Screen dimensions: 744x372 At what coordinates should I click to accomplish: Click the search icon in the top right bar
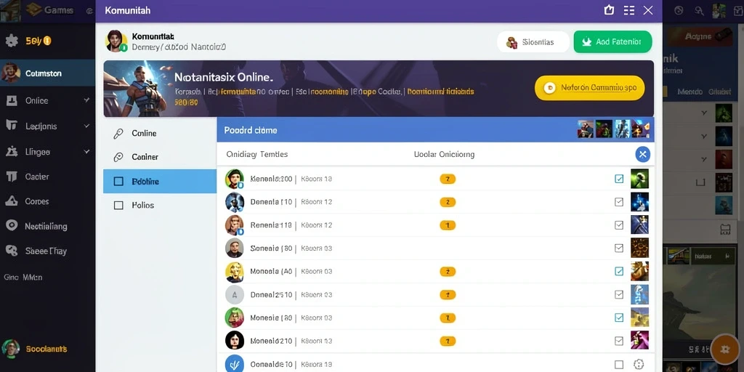click(699, 10)
